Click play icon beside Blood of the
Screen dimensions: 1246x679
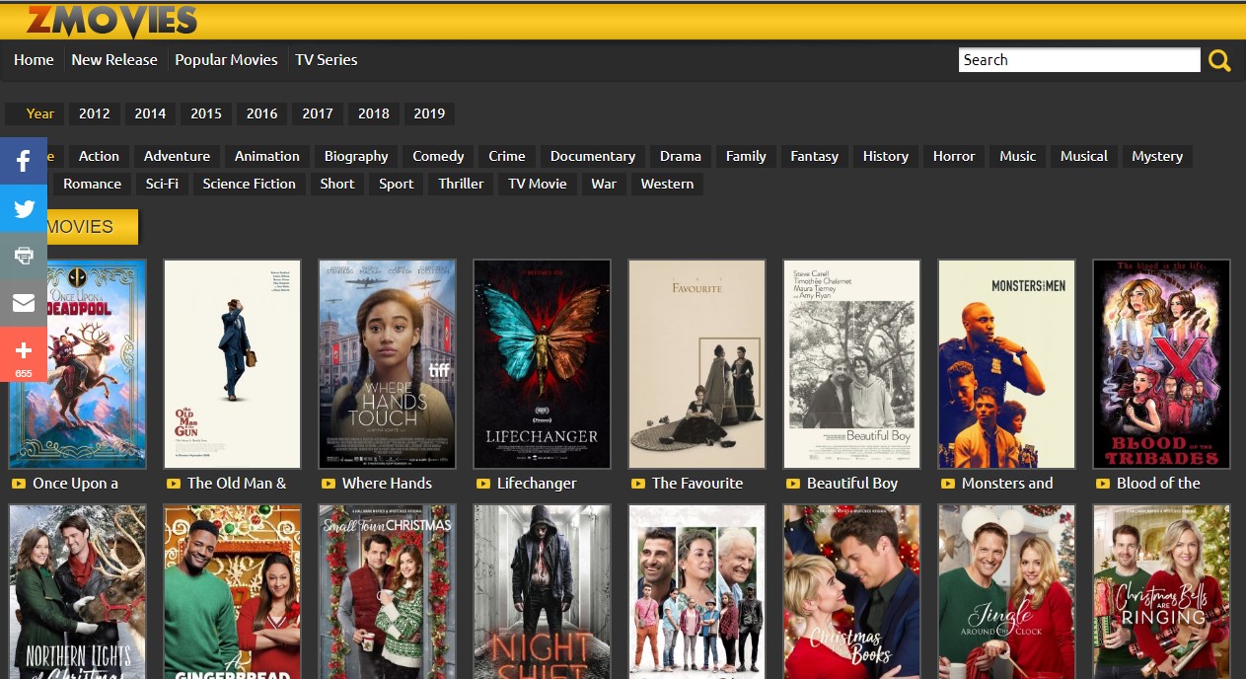point(1103,484)
